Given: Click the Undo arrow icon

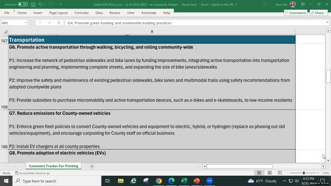Looking at the screenshot, I should pos(40,5).
